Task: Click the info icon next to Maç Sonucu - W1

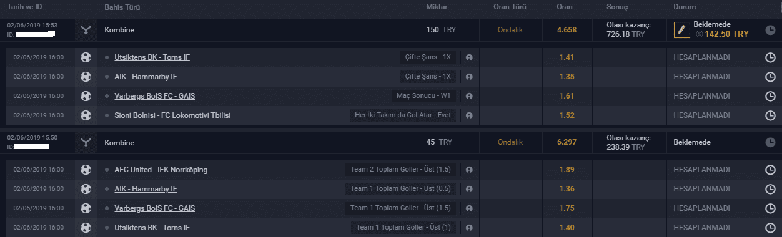Action: coord(469,96)
